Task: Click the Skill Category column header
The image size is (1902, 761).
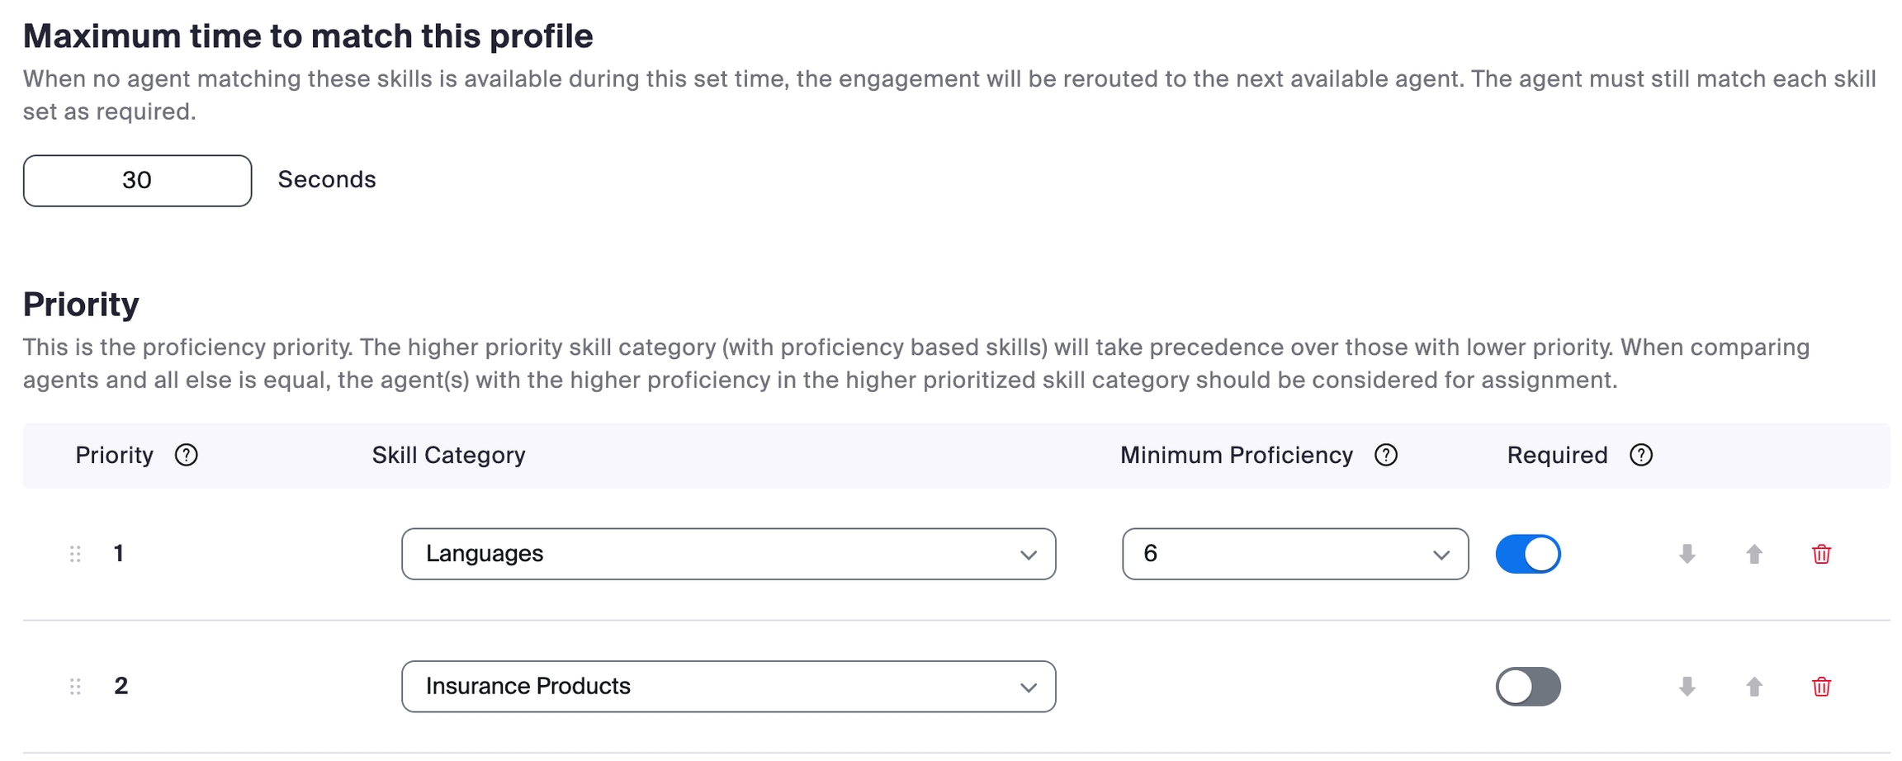Action: tap(448, 455)
